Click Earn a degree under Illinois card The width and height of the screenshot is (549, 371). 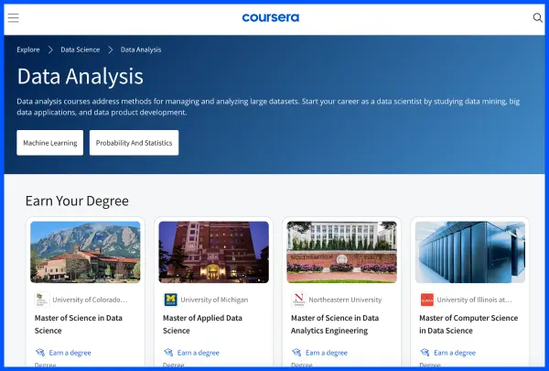point(455,353)
